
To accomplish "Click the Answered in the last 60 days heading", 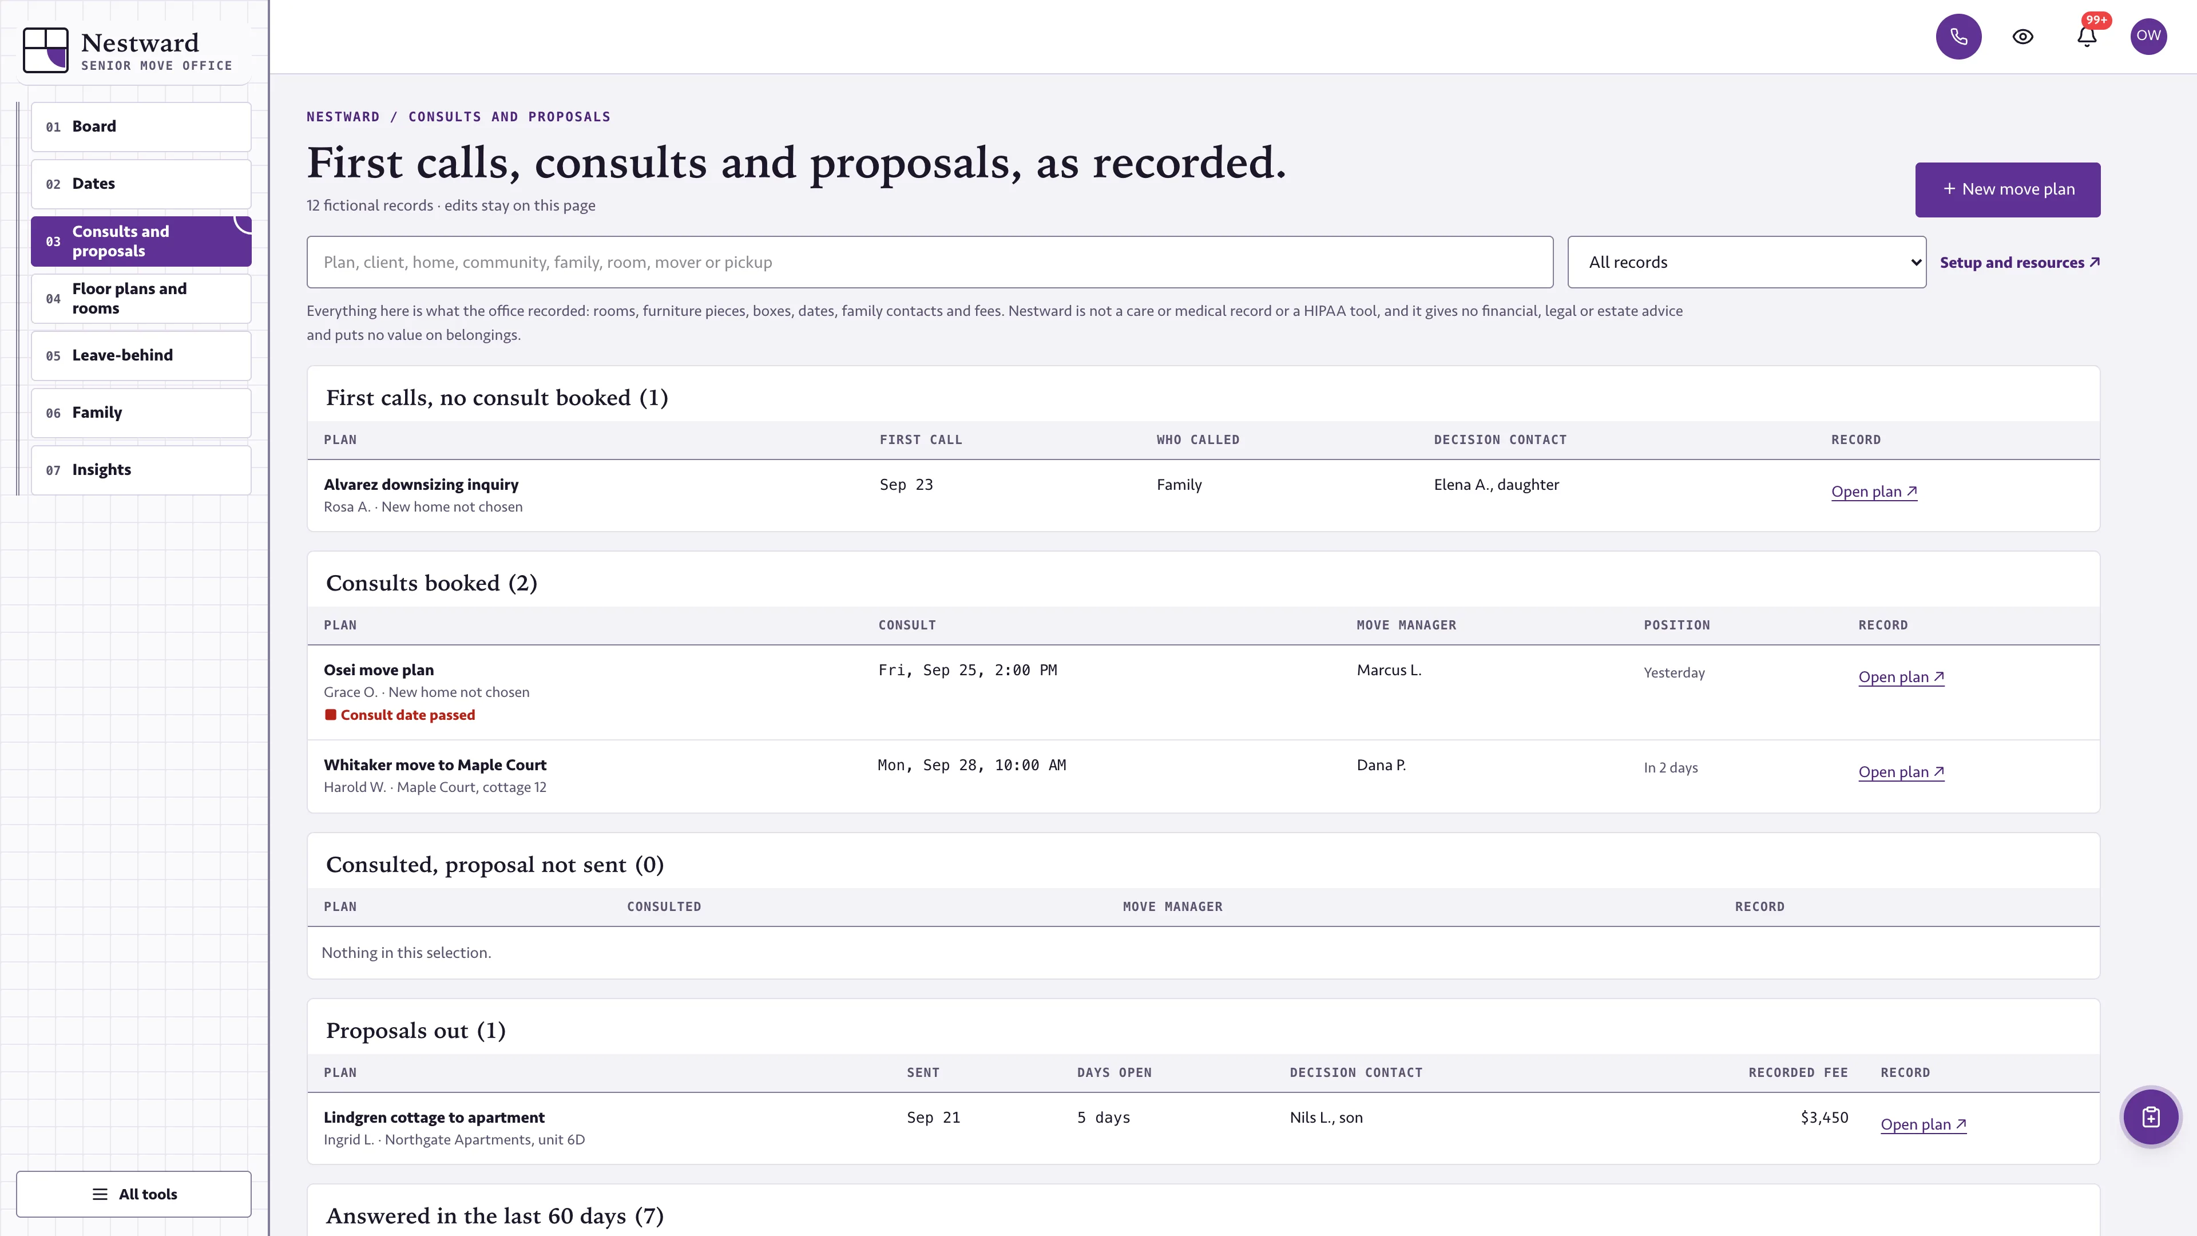I will pos(495,1215).
